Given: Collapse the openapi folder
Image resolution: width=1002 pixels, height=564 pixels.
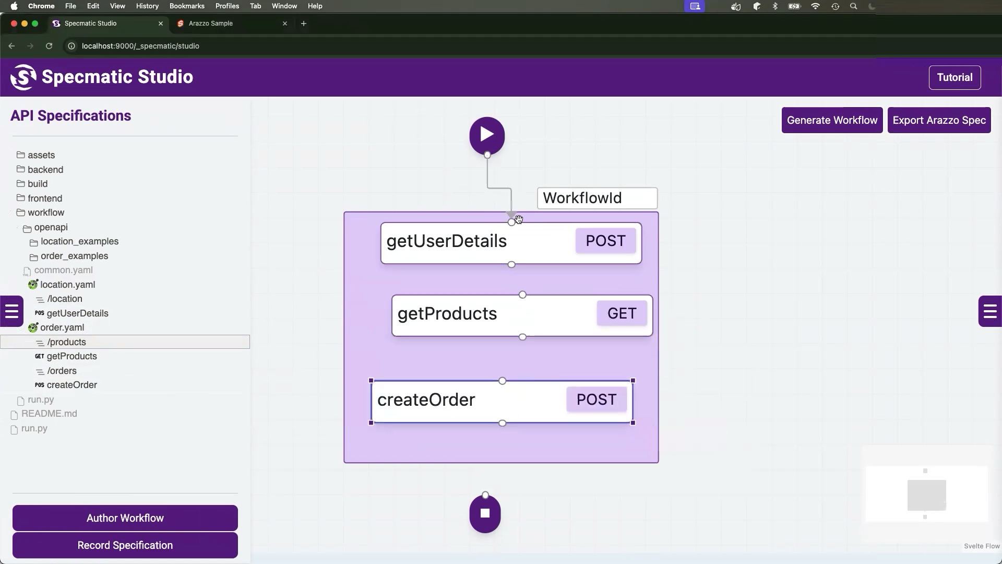Looking at the screenshot, I should tap(51, 227).
